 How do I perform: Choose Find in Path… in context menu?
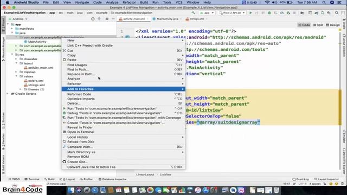pos(123,69)
